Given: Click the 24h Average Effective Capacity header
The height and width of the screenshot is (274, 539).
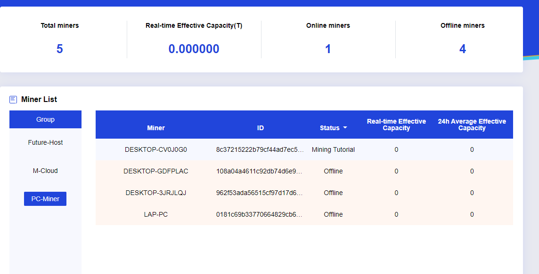Looking at the screenshot, I should click(472, 125).
